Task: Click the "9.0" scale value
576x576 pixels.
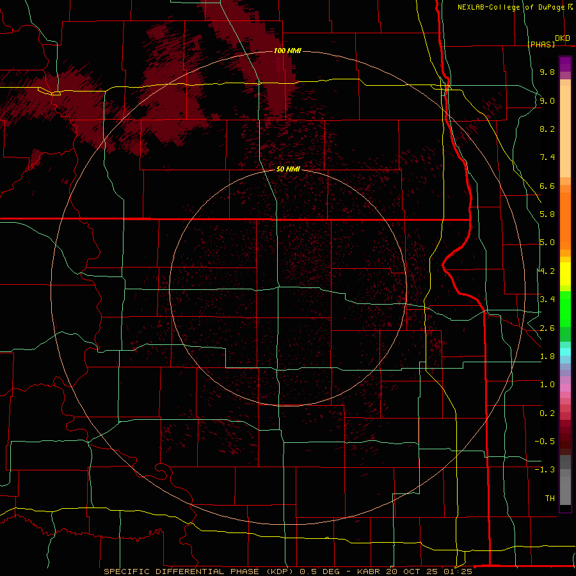Action: click(547, 100)
